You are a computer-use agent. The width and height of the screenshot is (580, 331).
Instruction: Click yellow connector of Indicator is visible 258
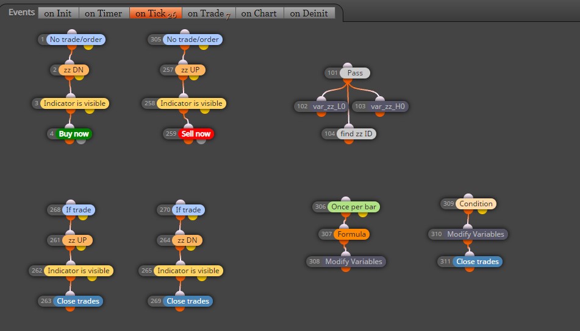click(x=206, y=110)
